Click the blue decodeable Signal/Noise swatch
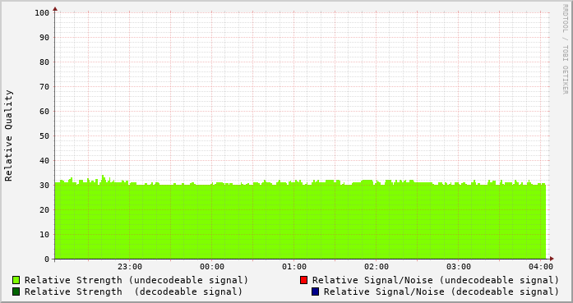 [x=316, y=292]
